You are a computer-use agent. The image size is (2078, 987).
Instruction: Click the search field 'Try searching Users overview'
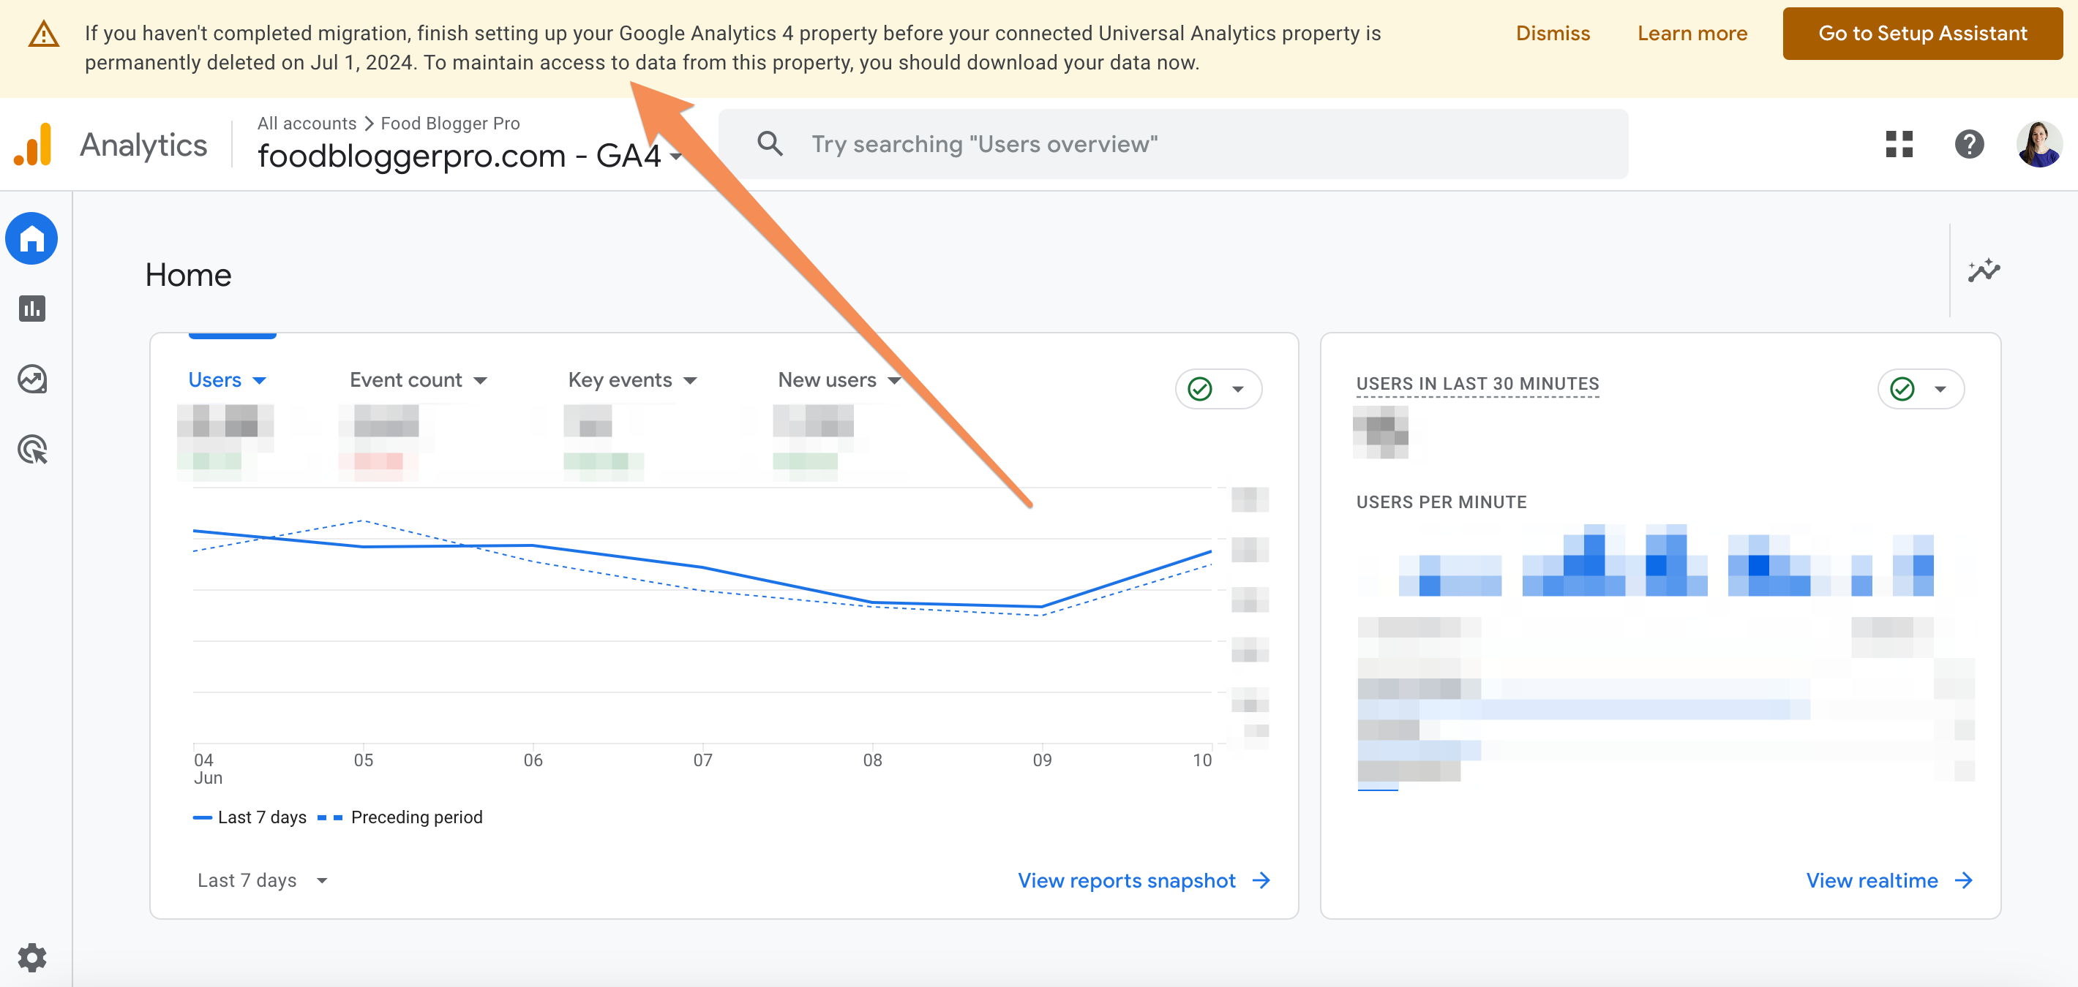pos(1173,144)
